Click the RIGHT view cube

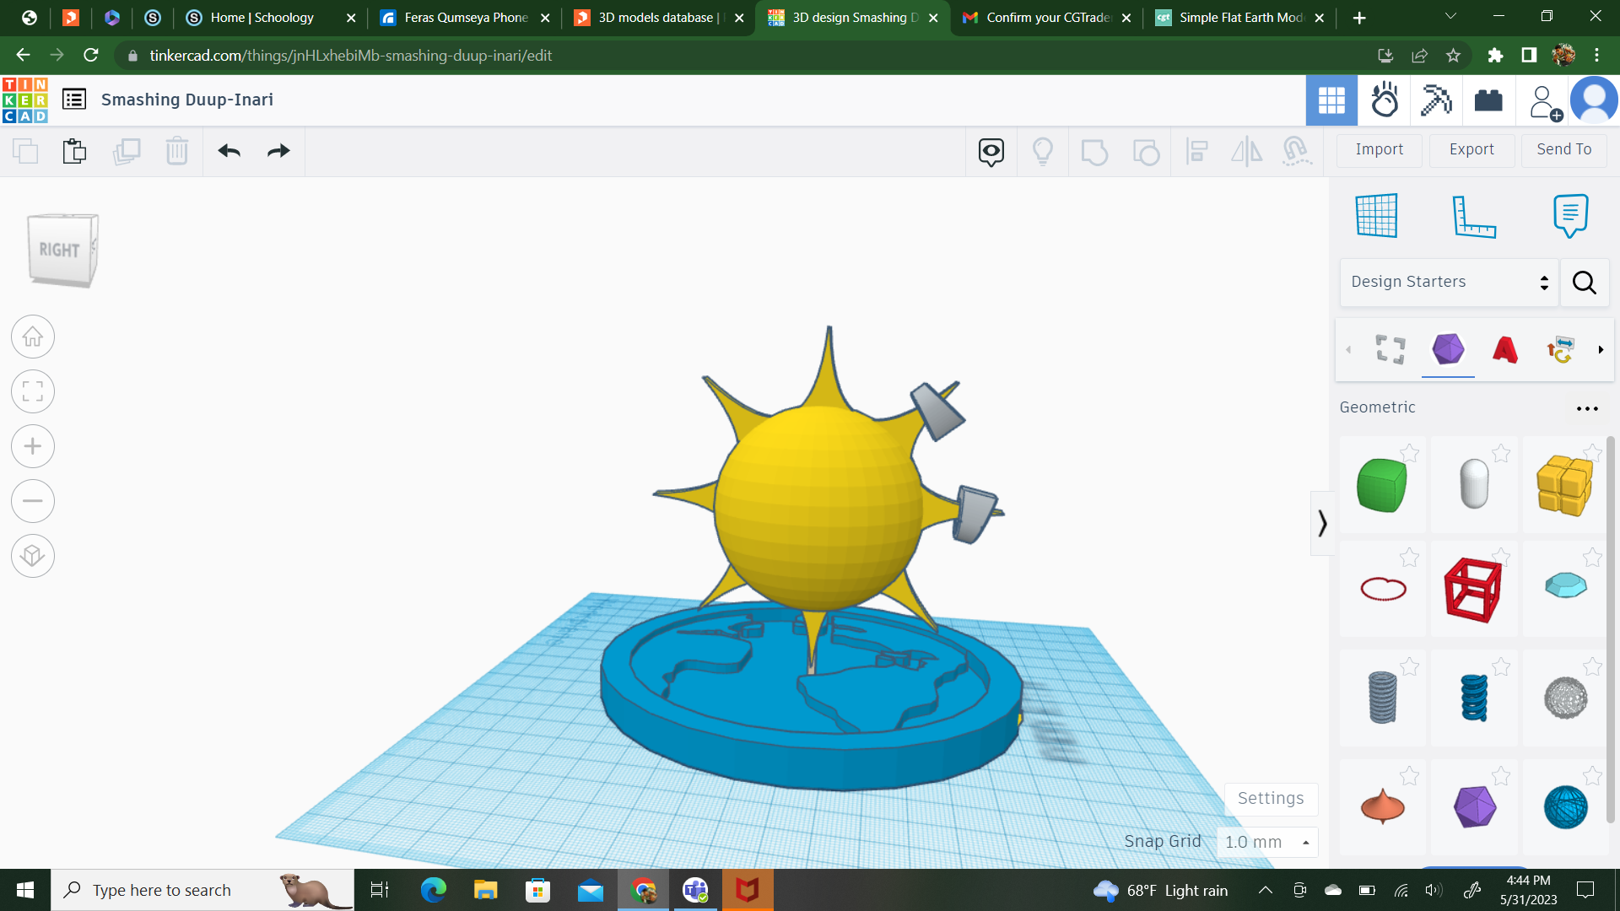point(63,251)
